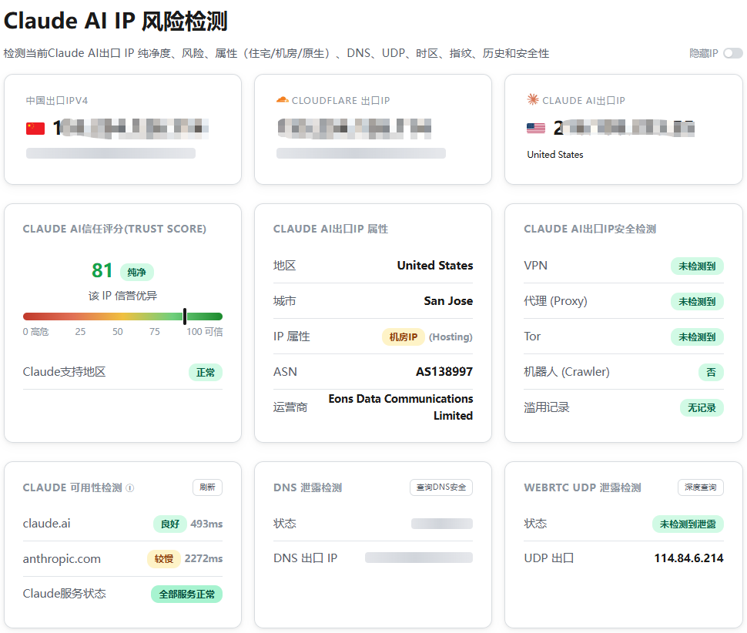Open the 查询DNS安全 button
This screenshot has width=747, height=633.
pyautogui.click(x=441, y=487)
